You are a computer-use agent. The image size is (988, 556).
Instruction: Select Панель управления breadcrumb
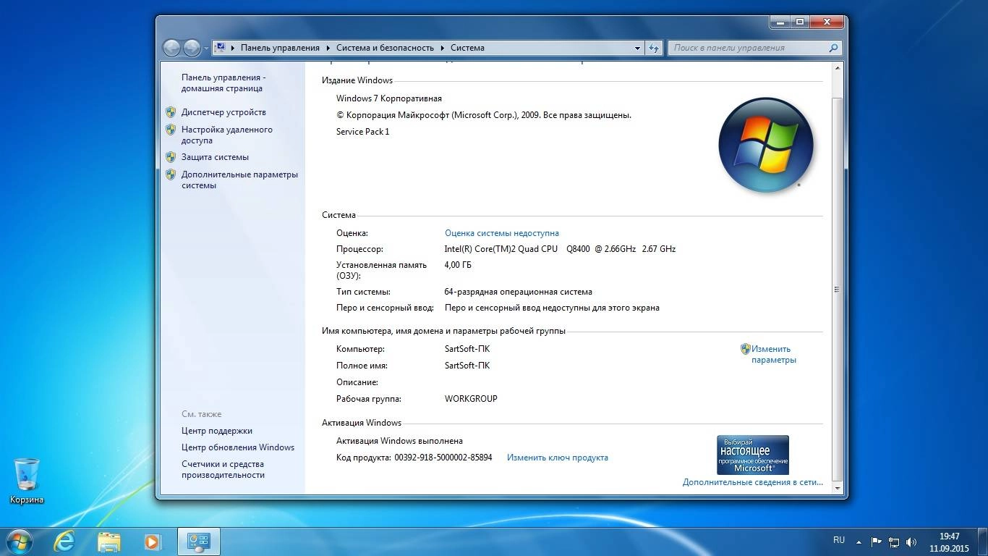tap(280, 48)
